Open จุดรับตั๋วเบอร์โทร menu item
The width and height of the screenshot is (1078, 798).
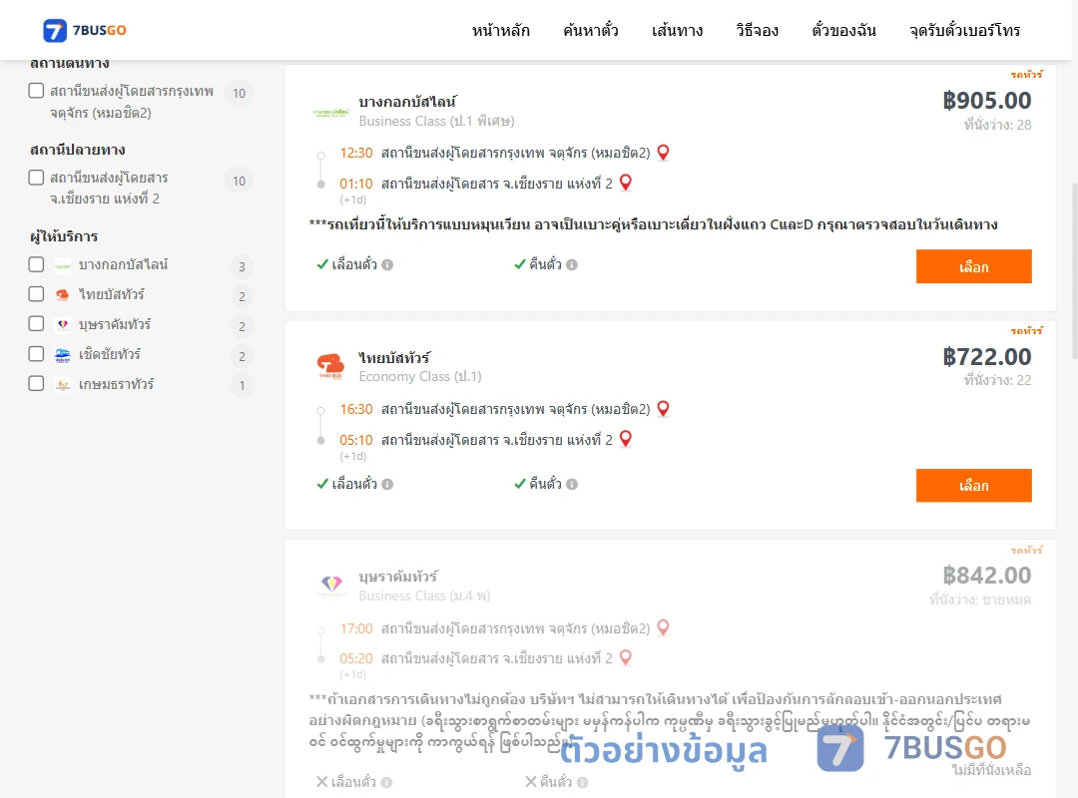(x=964, y=30)
